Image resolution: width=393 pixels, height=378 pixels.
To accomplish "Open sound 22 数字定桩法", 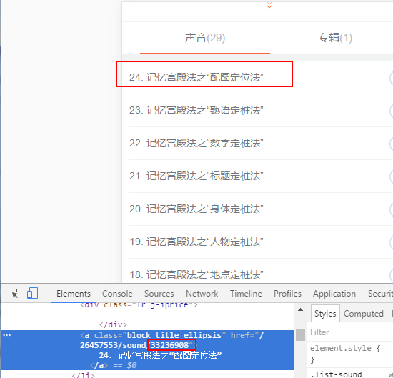I will coord(196,144).
